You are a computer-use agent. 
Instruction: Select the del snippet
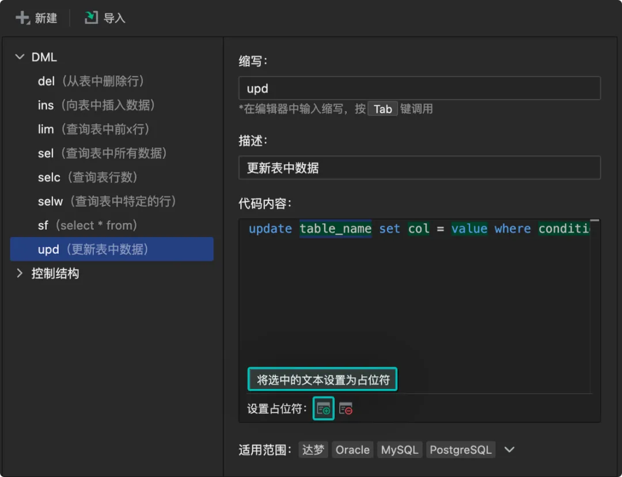click(112, 81)
